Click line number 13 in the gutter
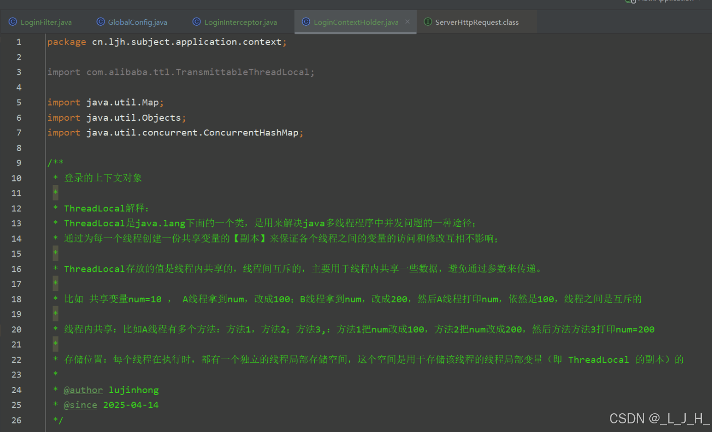The image size is (712, 432). click(17, 223)
